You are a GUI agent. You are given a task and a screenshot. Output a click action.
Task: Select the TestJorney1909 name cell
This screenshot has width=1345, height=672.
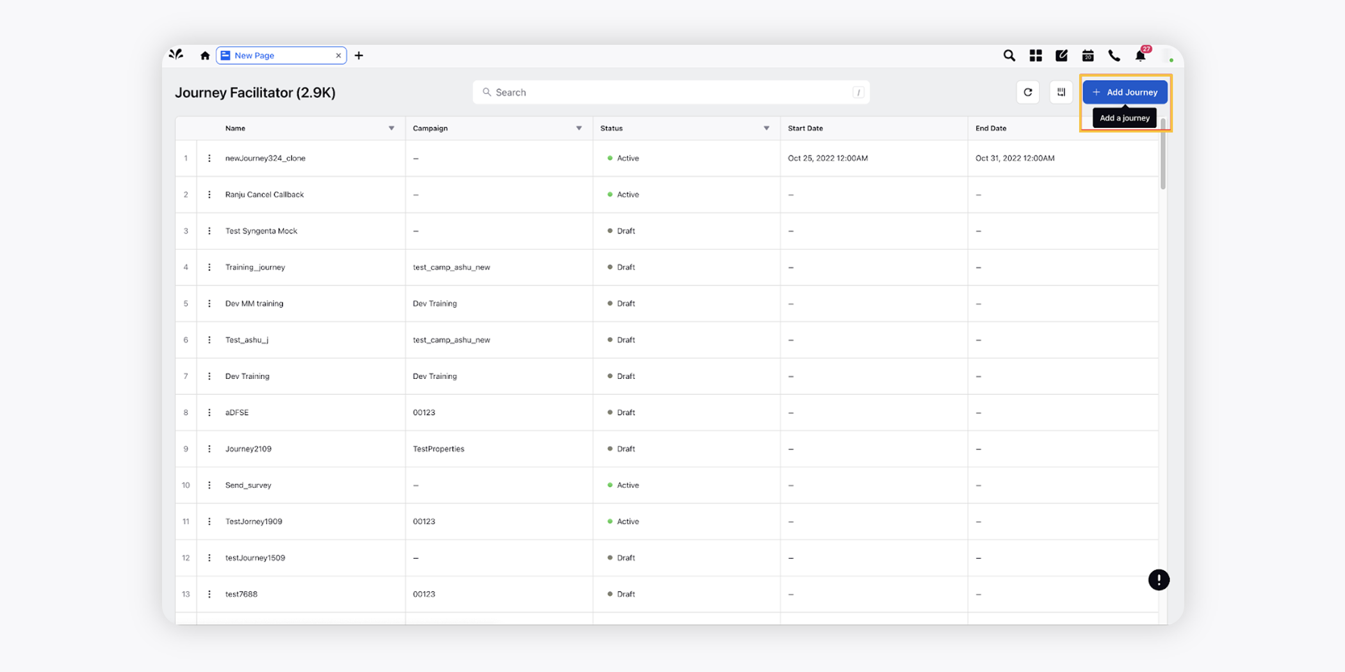click(x=254, y=522)
